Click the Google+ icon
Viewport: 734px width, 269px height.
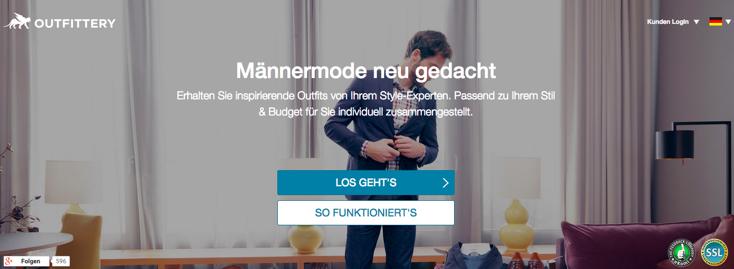point(8,261)
